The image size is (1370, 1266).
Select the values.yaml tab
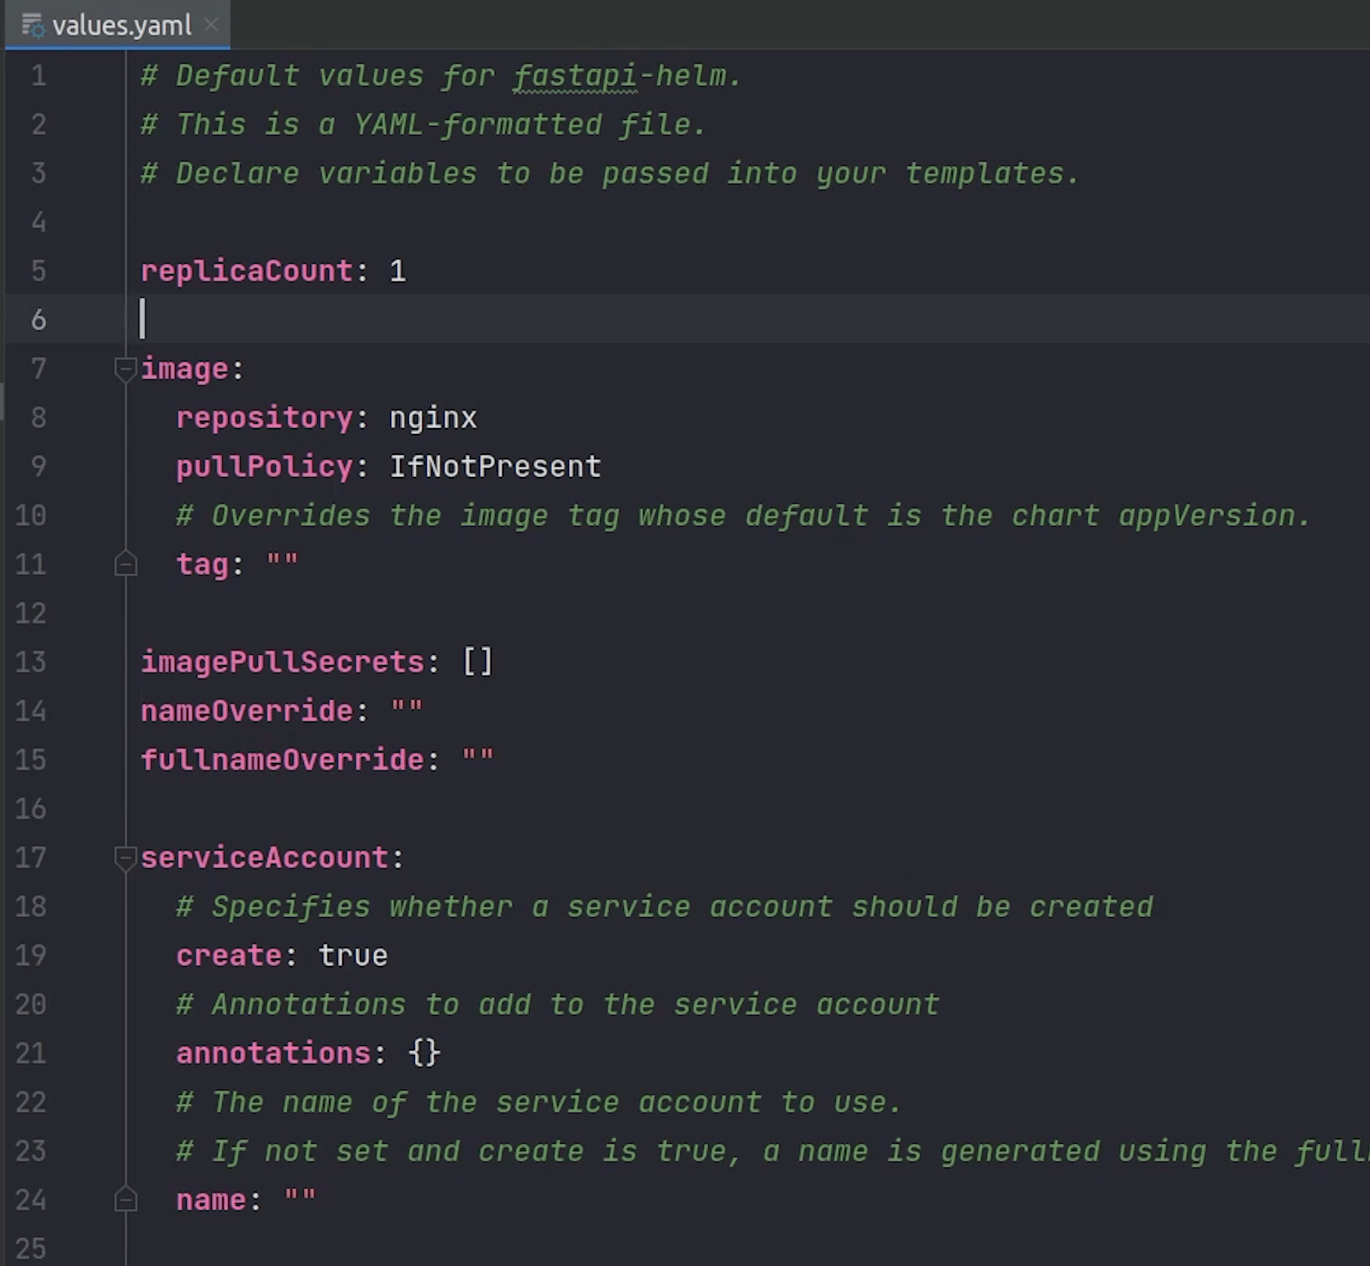click(x=122, y=26)
